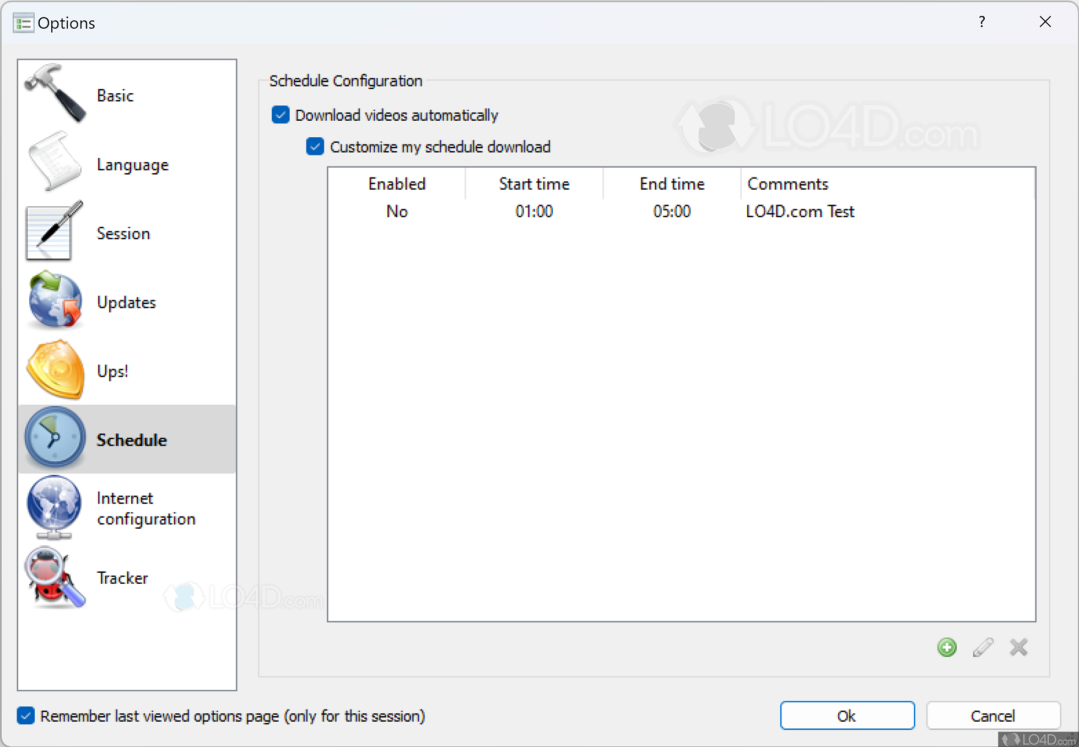Screen dimensions: 1079x747
Task: Open the Basic hammer icon page
Action: [55, 94]
